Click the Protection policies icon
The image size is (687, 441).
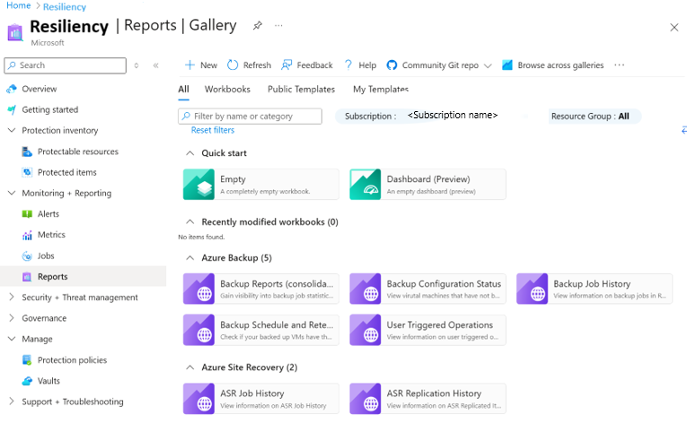coord(27,360)
